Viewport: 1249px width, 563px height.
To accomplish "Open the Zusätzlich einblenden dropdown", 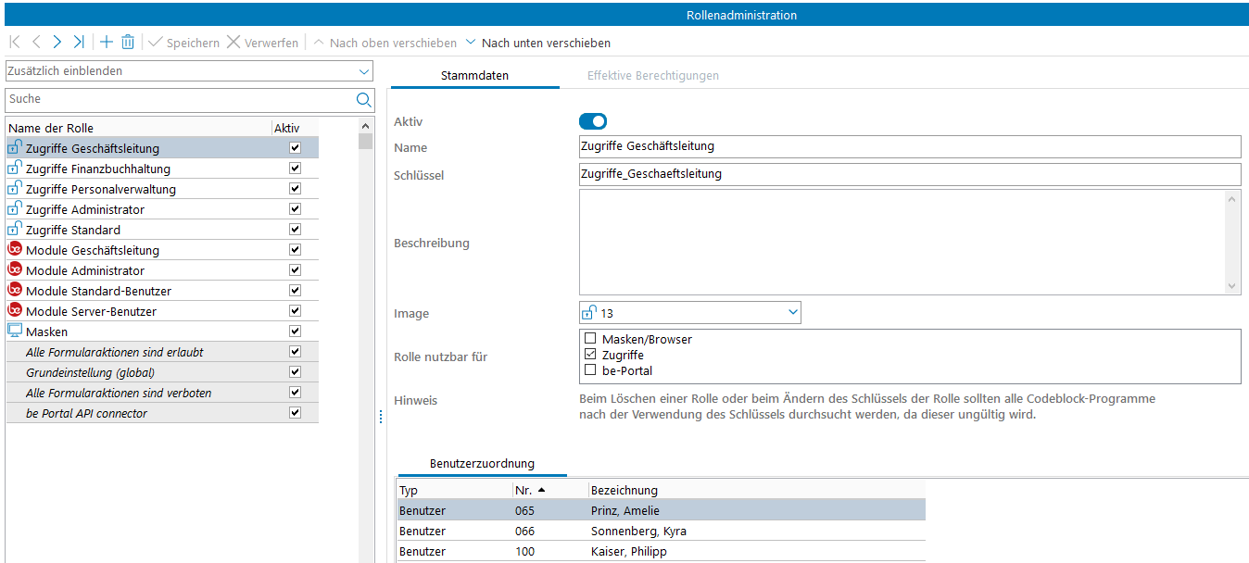I will (x=363, y=71).
